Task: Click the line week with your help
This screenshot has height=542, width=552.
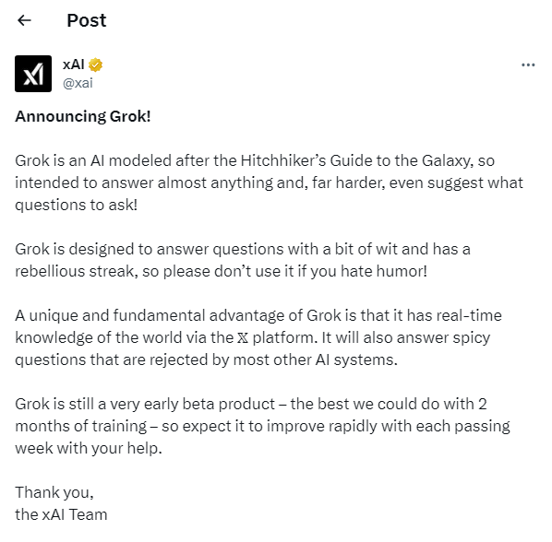Action: click(x=89, y=449)
